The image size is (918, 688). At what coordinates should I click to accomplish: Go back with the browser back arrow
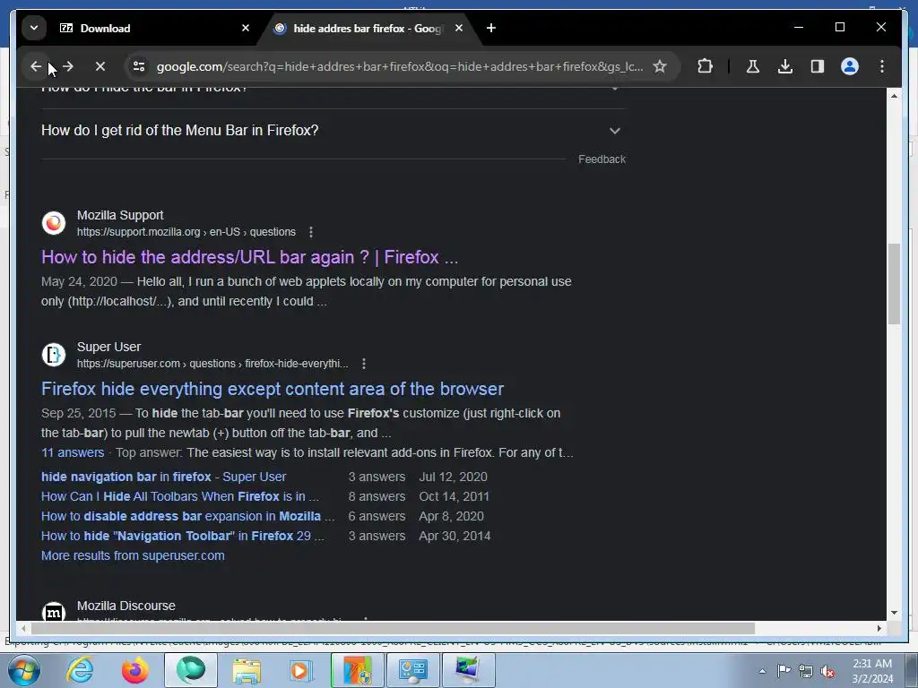click(36, 66)
